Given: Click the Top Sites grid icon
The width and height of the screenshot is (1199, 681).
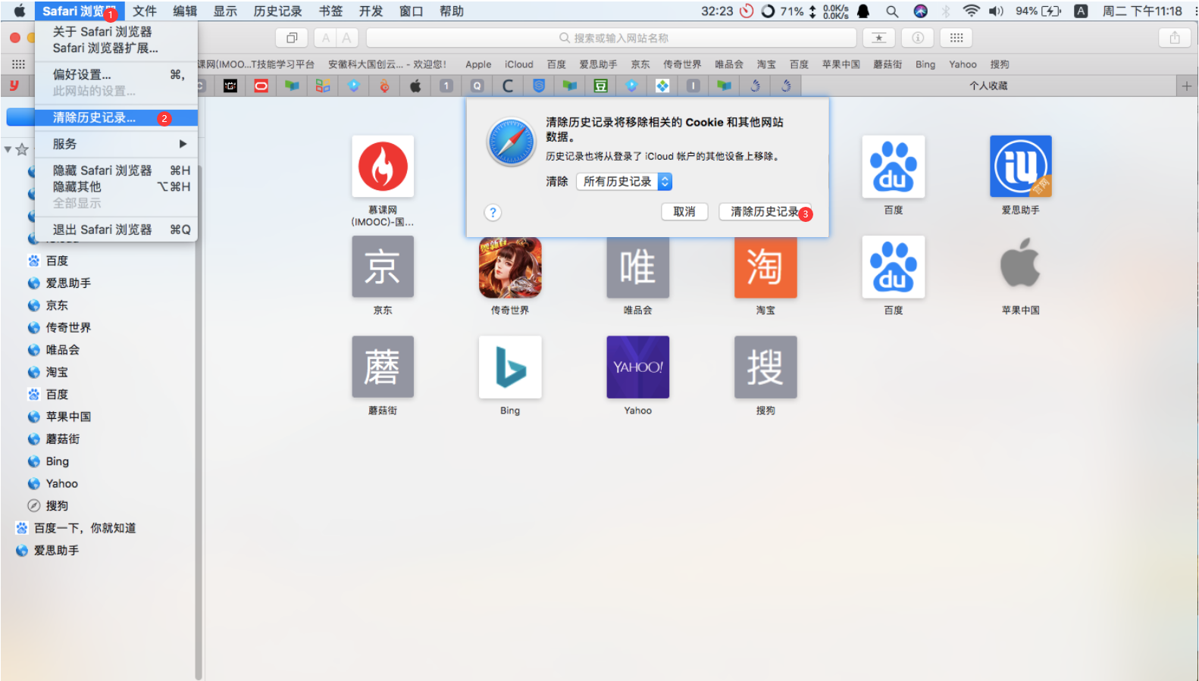Looking at the screenshot, I should point(956,38).
